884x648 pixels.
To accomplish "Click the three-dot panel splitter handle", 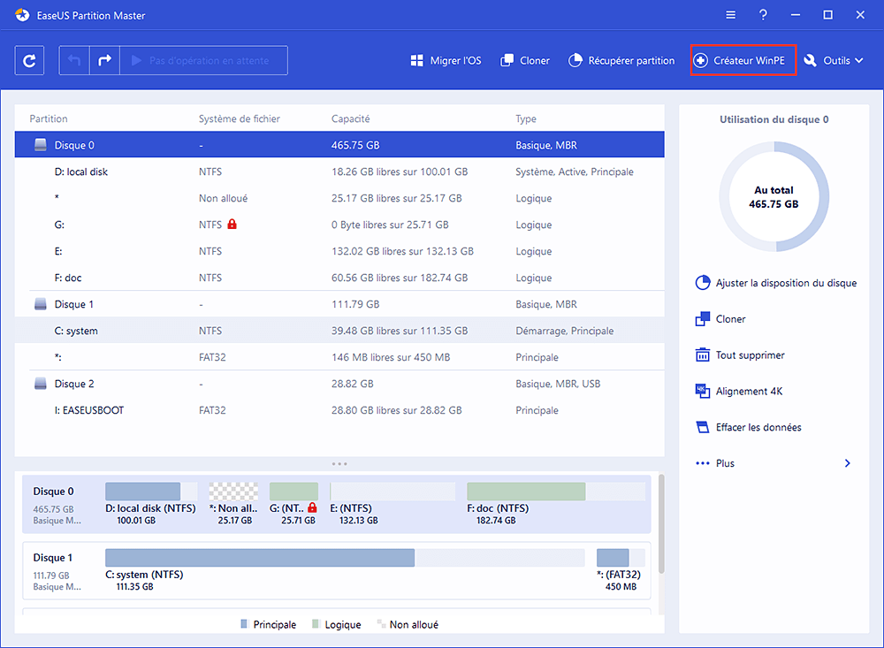I will (x=339, y=463).
